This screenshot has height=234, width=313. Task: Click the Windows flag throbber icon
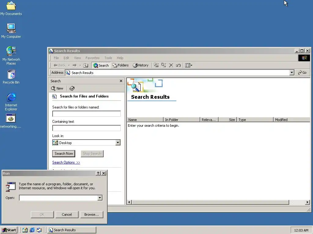click(304, 58)
